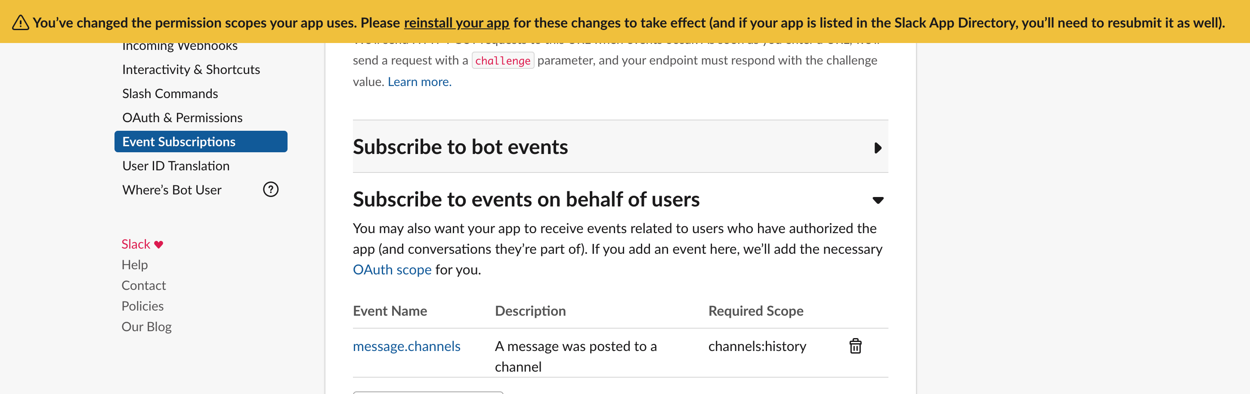1250x394 pixels.
Task: Click the warning triangle icon in banner
Action: coord(20,23)
